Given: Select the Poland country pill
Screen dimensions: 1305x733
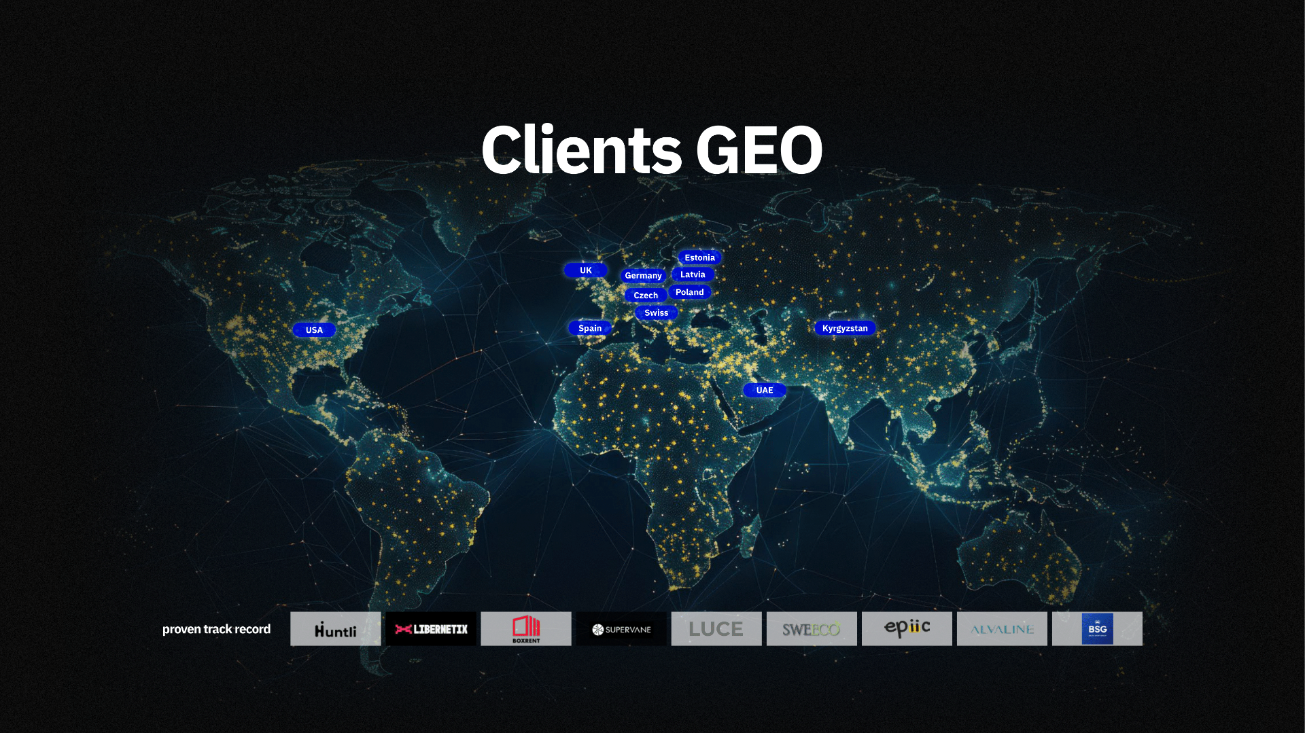Looking at the screenshot, I should pos(690,292).
